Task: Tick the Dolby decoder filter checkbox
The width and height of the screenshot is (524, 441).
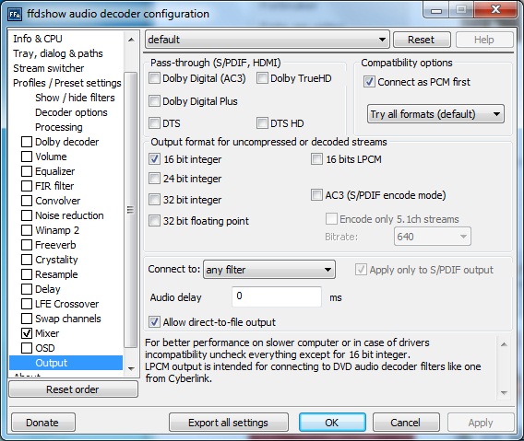Action: tap(27, 142)
